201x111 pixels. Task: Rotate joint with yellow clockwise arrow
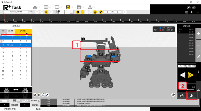191,74
